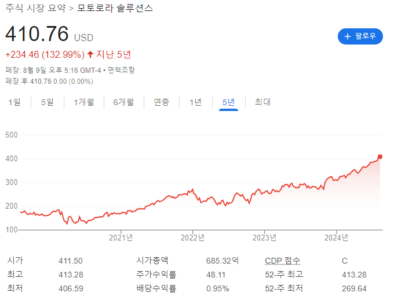Viewport: 394px width, 300px height.
Task: Click the 시가총액 value 685.32억
Action: pos(222,261)
